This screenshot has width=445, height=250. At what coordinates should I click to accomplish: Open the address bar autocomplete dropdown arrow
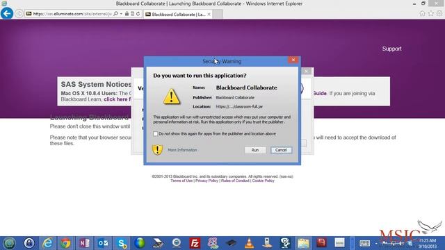click(121, 14)
